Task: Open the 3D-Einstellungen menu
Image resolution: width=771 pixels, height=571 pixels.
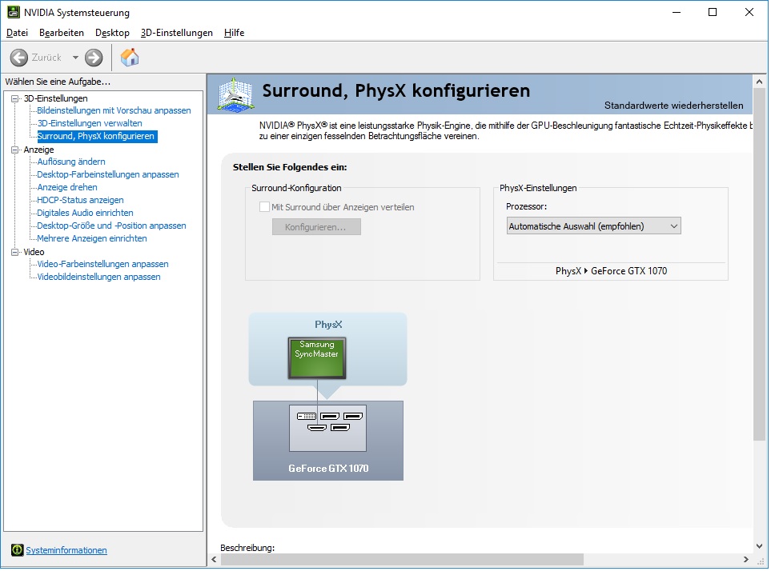Action: pyautogui.click(x=176, y=33)
